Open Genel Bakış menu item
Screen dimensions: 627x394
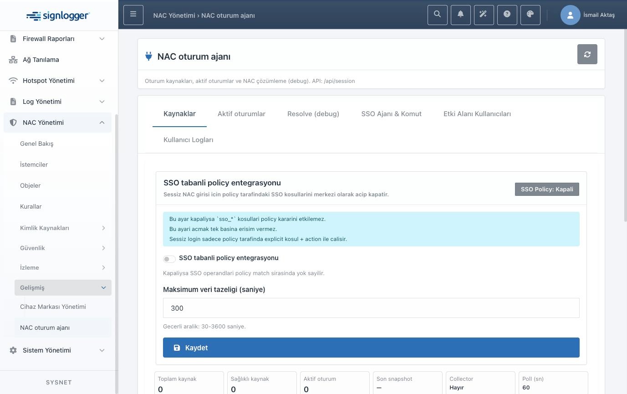(x=37, y=143)
